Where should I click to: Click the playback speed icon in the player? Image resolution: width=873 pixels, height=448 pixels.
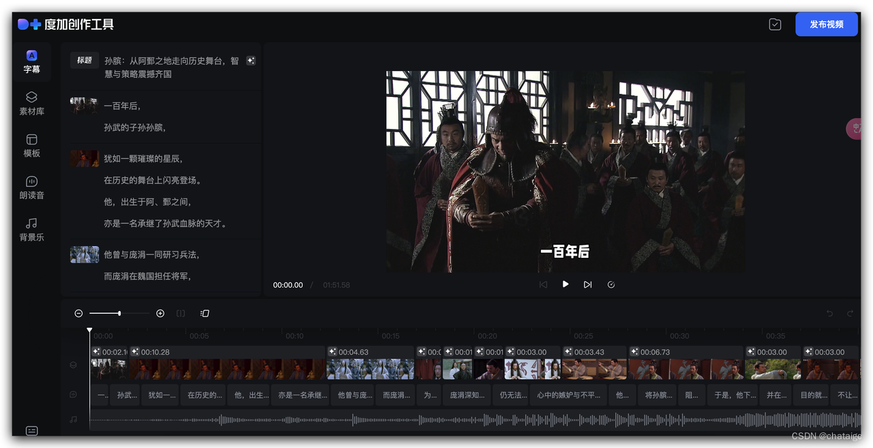[x=611, y=284]
